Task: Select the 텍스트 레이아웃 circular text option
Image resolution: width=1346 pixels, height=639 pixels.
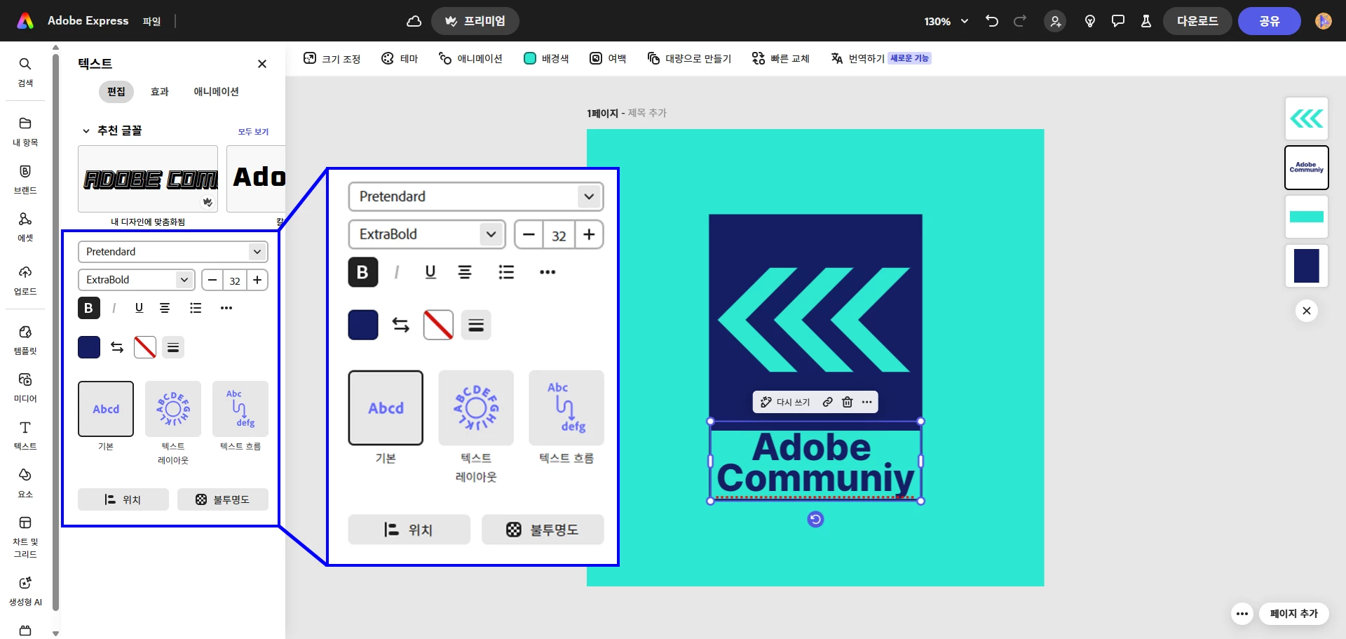Action: (173, 409)
